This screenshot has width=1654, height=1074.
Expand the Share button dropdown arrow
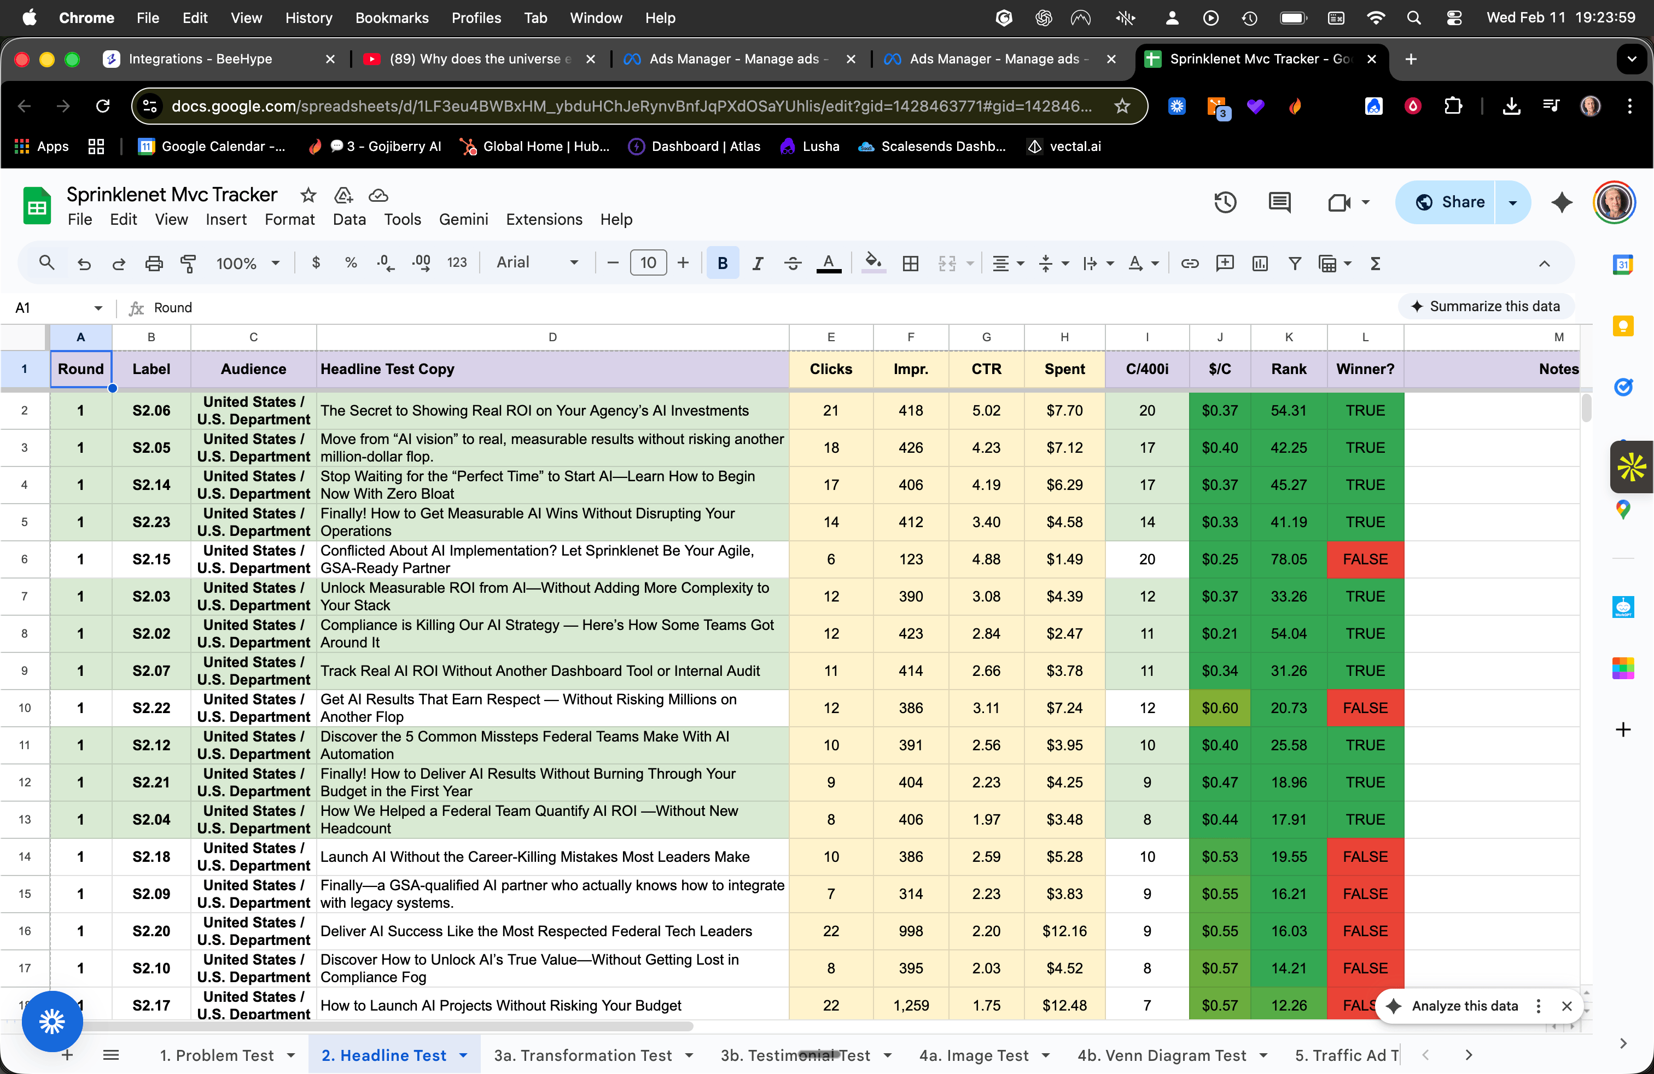pyautogui.click(x=1513, y=202)
